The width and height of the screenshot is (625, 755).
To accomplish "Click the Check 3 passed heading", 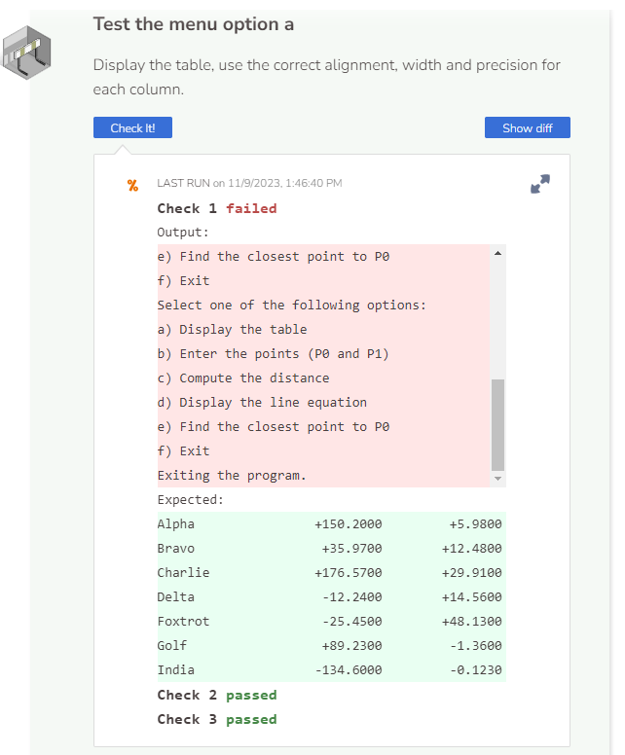I will point(217,719).
